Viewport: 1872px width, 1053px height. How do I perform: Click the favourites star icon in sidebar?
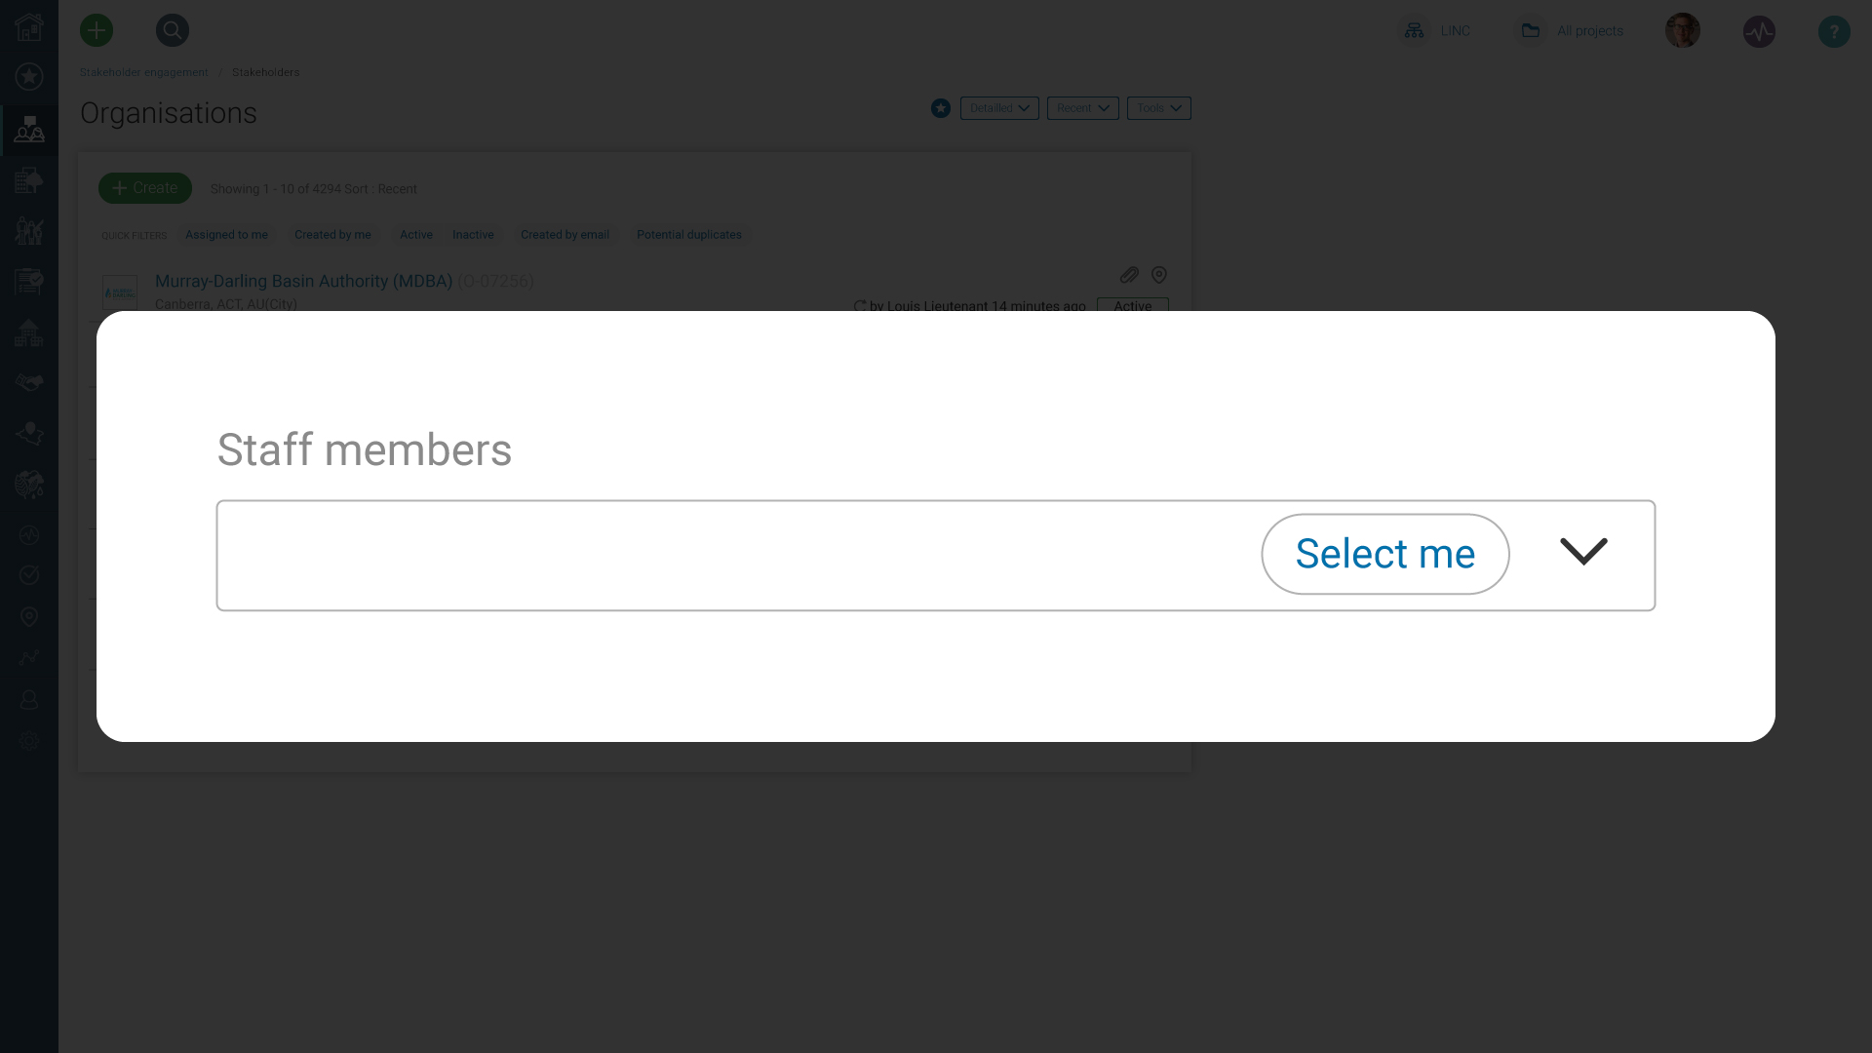tap(29, 77)
